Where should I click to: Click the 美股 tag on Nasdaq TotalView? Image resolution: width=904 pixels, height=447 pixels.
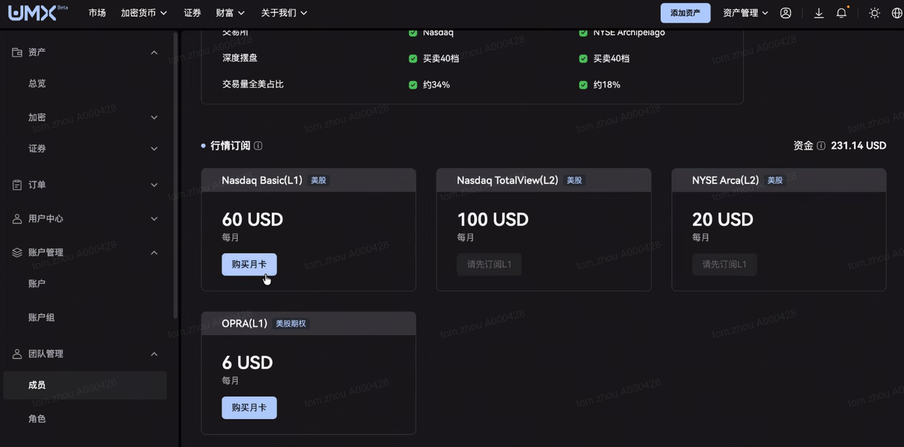(x=574, y=180)
